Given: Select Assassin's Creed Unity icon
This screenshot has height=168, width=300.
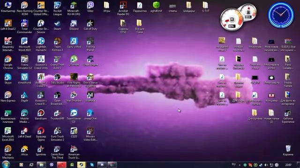Looking at the screenshot, I should coord(41,62).
